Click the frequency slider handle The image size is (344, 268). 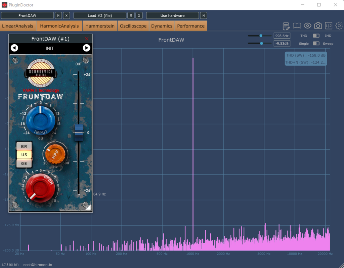click(x=261, y=36)
